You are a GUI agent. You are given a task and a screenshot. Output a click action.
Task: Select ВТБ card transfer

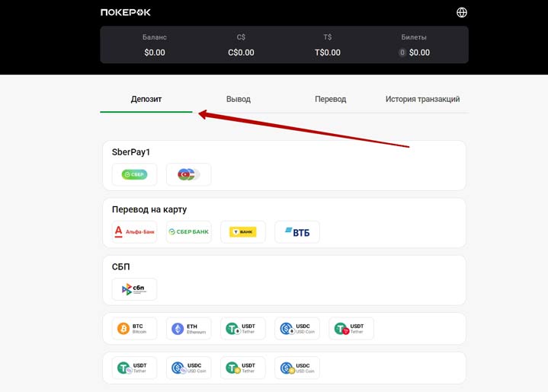point(297,232)
